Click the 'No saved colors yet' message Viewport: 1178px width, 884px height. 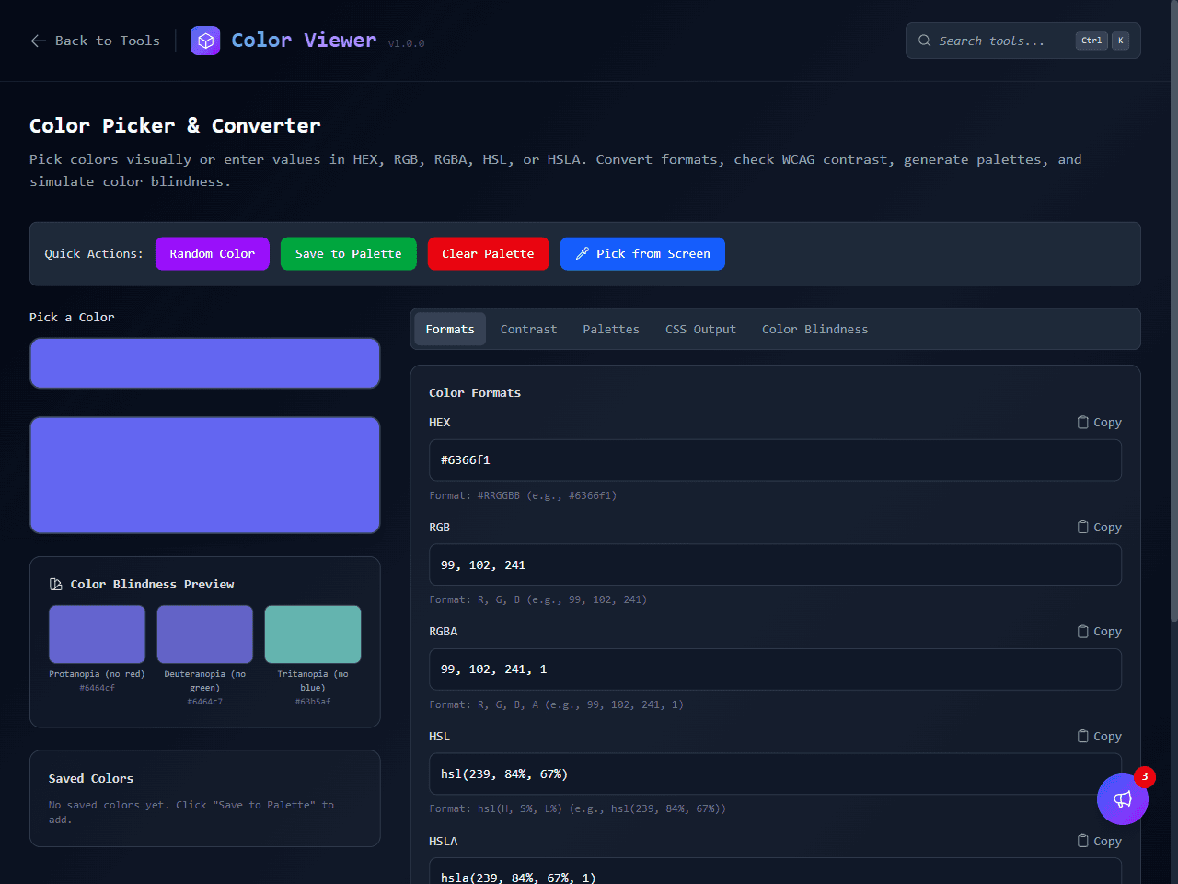191,812
